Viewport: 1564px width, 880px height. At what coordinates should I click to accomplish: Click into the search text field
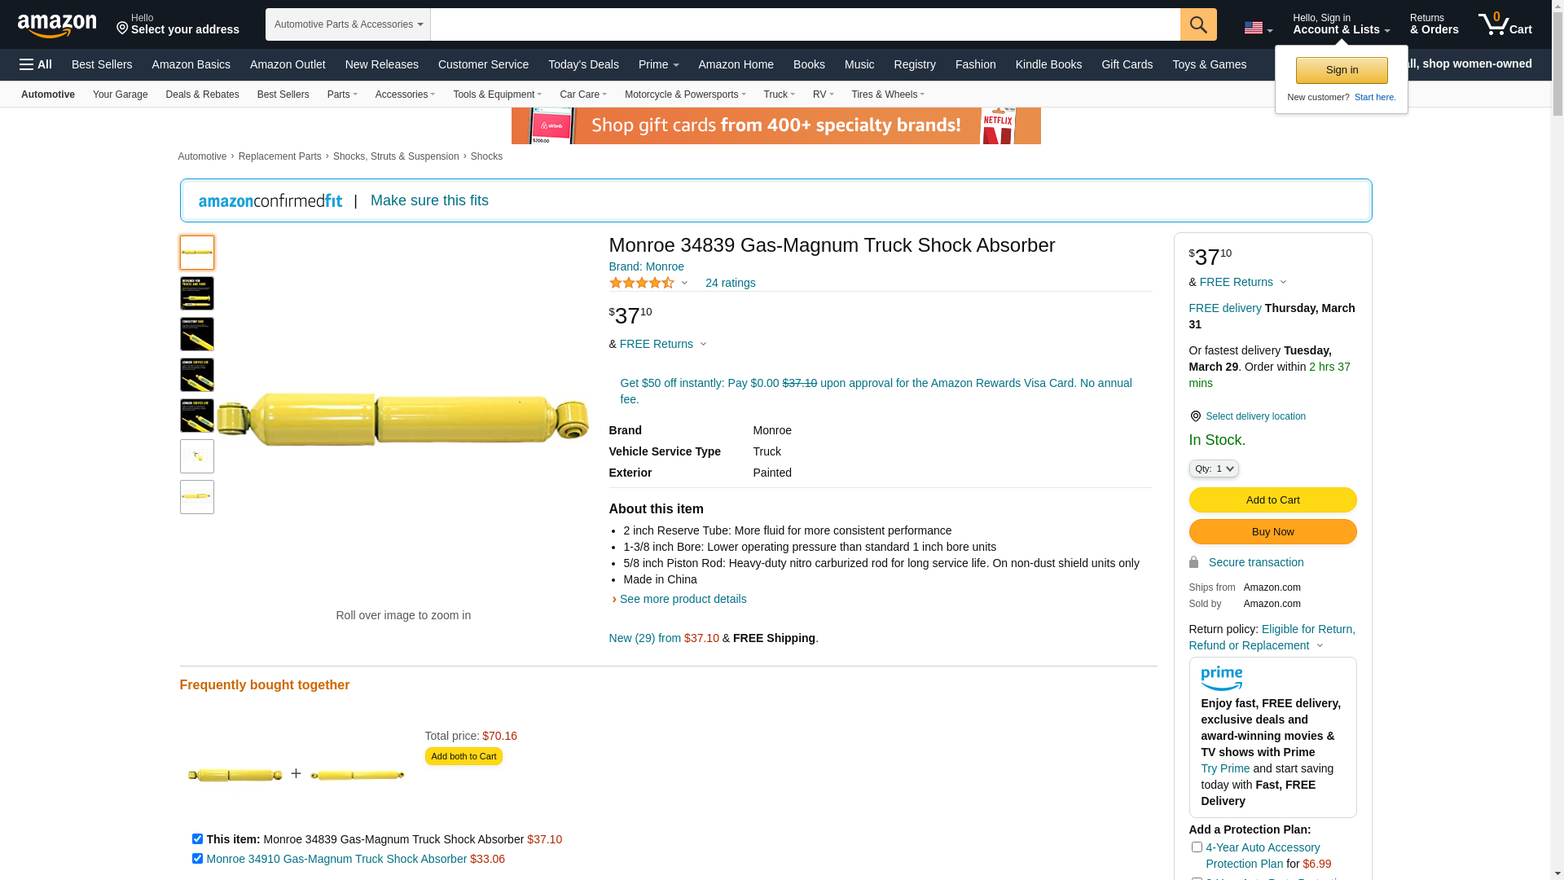(804, 24)
